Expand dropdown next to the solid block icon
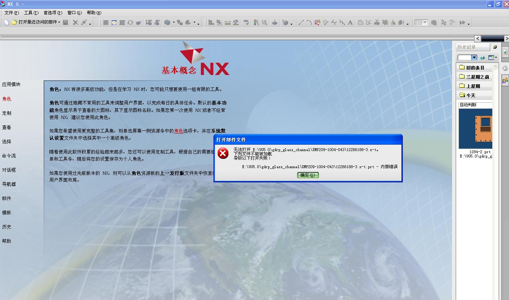The image size is (509, 300). tap(174, 22)
